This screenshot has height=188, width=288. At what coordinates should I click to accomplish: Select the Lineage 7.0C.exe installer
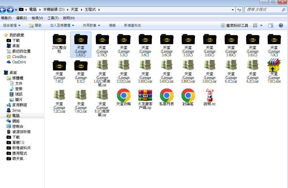pyautogui.click(x=274, y=71)
